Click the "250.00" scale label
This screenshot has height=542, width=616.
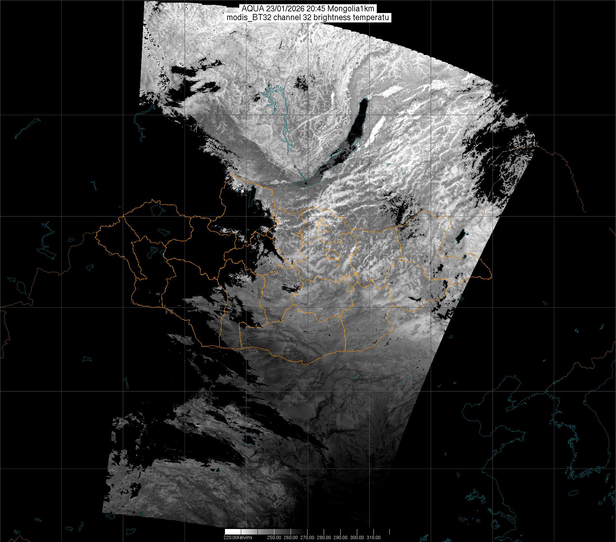point(274,537)
